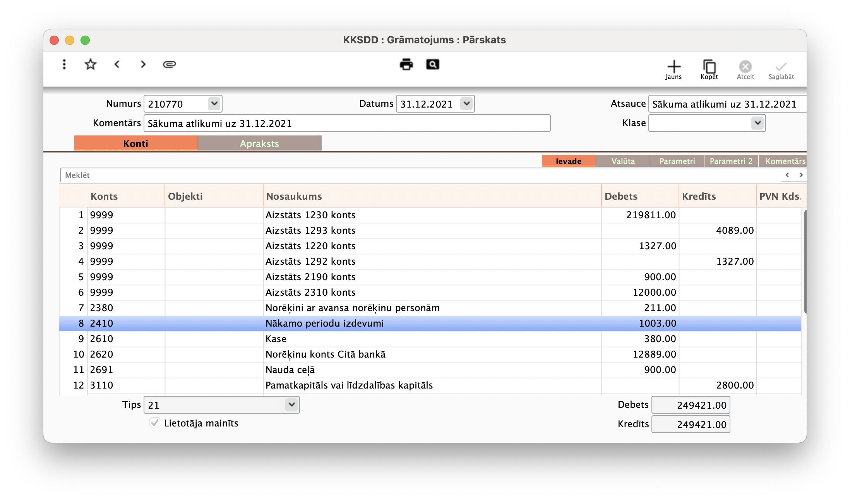Toggle Lietotāja mainīts checkbox
Screen dimensions: 850x500
coord(155,423)
